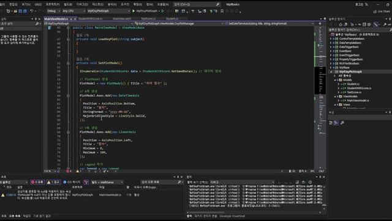Open Live Share in the top right
Viewport: 392px width, 221px height.
pyautogui.click(x=382, y=11)
